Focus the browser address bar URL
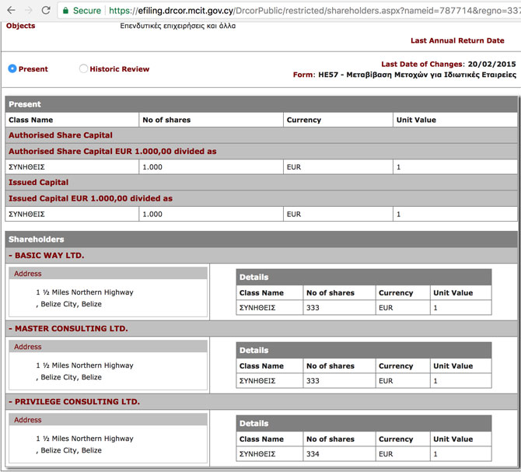Viewport: 521px width, 472px height. pos(315,11)
